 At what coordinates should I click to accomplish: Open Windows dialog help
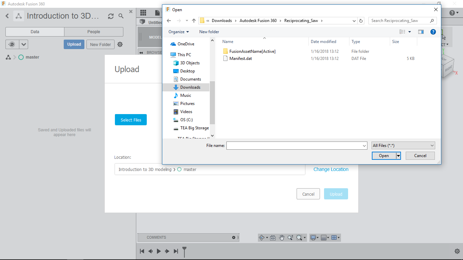click(433, 32)
